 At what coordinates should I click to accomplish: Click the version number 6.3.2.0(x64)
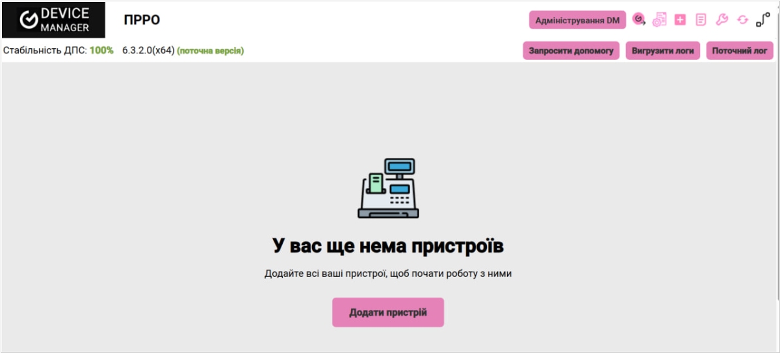coord(148,51)
